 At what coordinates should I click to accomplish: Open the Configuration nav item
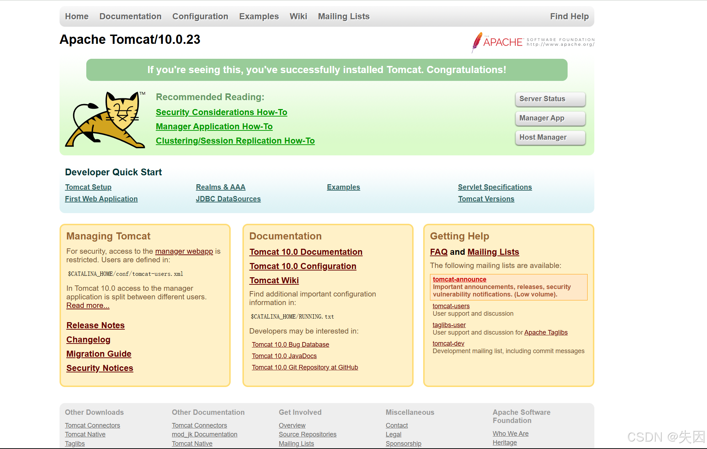(200, 16)
